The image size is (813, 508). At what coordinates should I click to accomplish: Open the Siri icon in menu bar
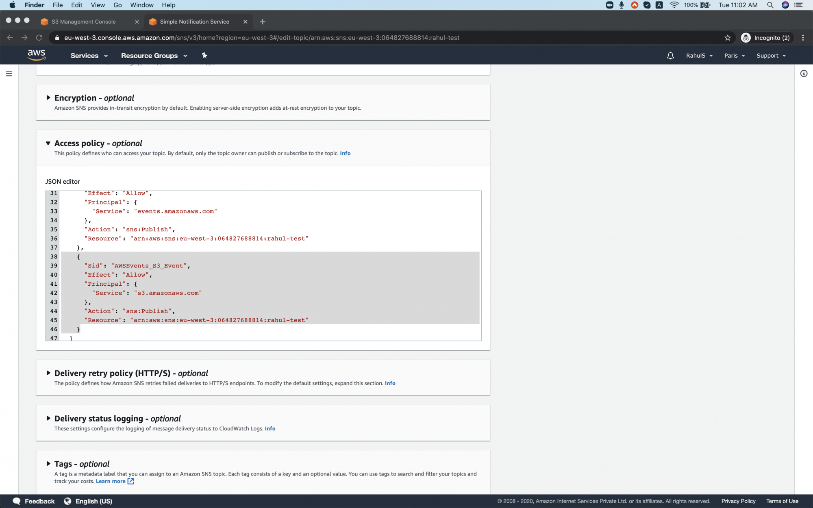785,5
